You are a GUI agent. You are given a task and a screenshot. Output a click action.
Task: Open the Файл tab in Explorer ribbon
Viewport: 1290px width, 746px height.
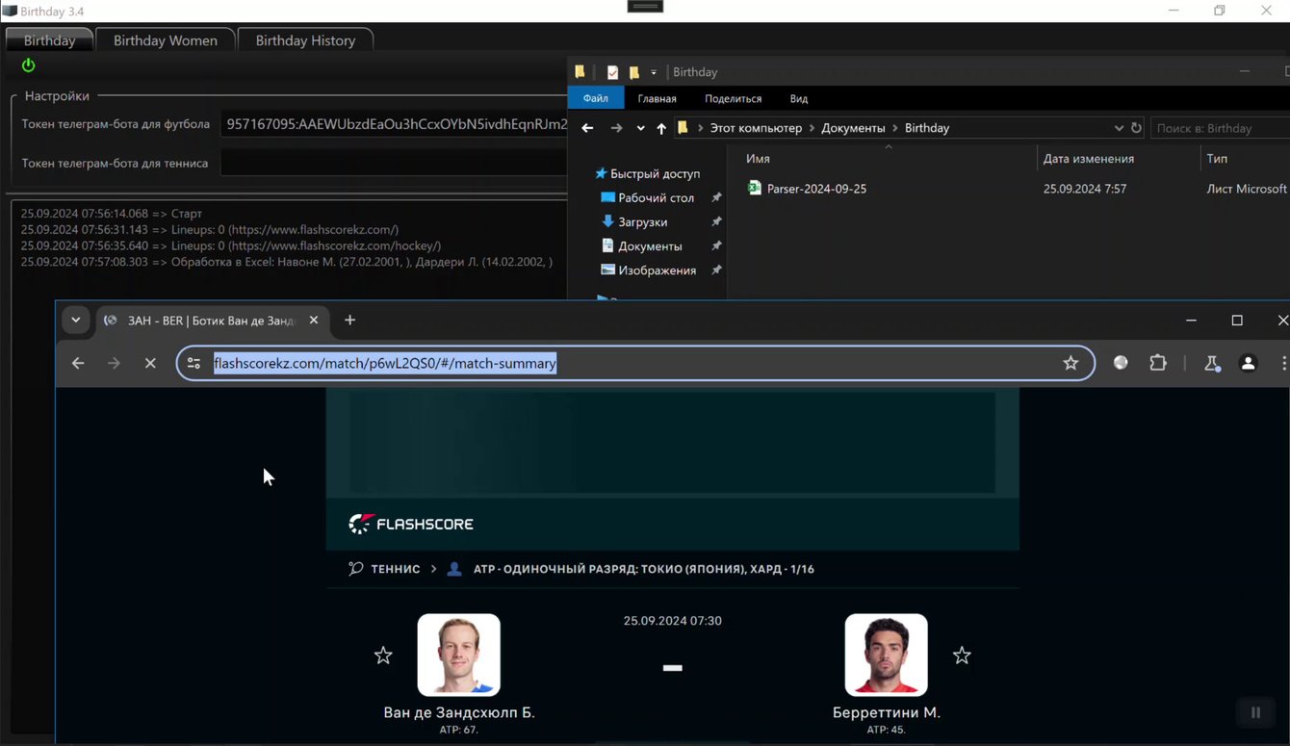(x=596, y=98)
